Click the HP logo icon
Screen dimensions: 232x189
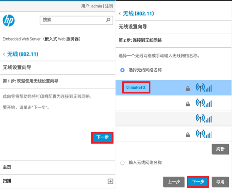pos(9,21)
